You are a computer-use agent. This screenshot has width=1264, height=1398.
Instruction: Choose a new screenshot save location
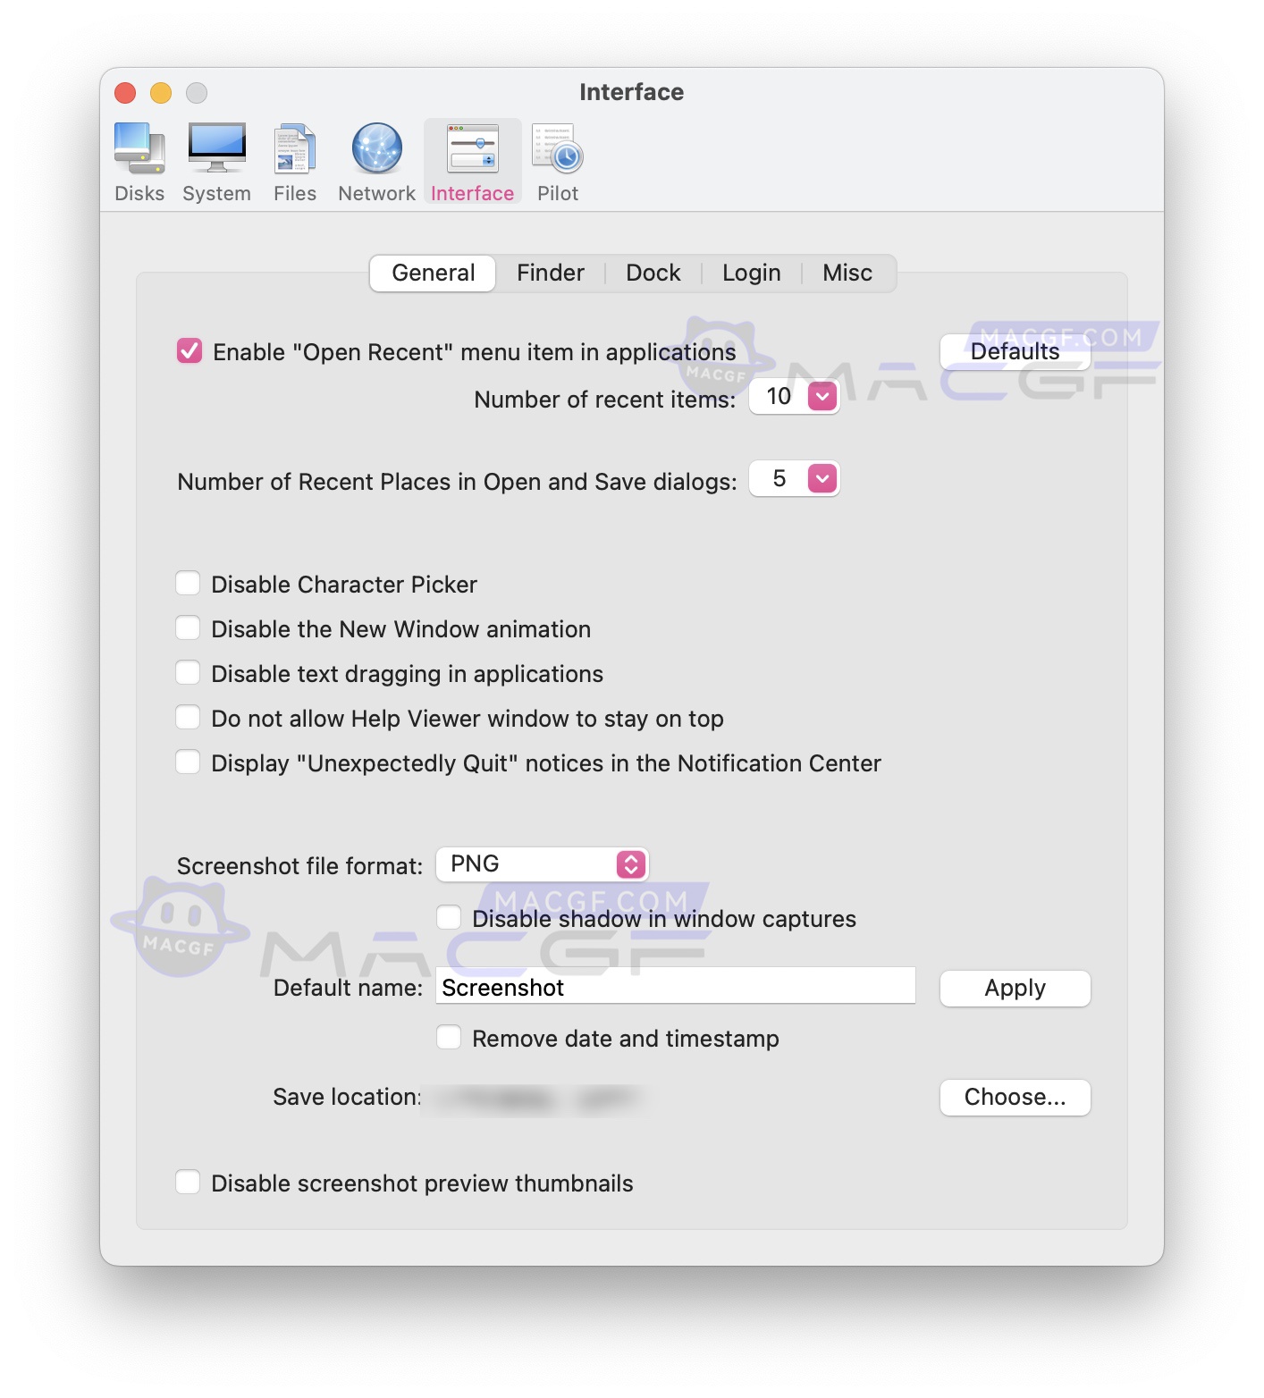(x=1015, y=1097)
